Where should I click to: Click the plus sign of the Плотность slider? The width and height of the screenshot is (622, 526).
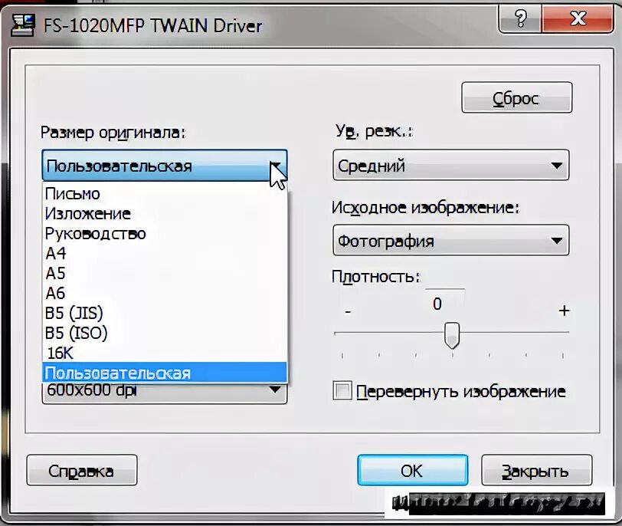click(x=564, y=311)
